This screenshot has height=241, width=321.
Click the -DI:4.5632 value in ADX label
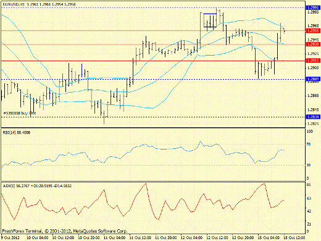coord(62,186)
